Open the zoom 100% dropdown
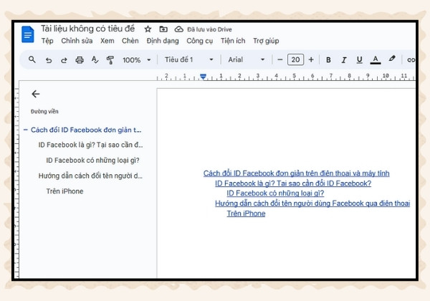430x301 pixels. click(x=137, y=59)
